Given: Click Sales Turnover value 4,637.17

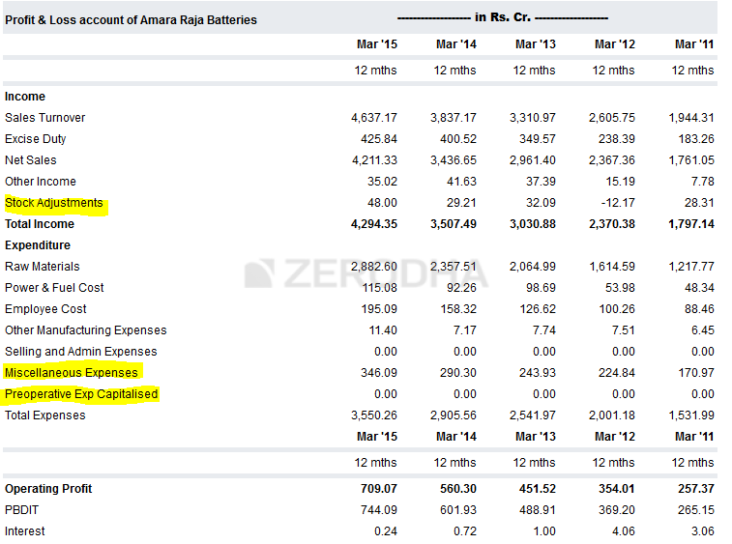Looking at the screenshot, I should (374, 118).
